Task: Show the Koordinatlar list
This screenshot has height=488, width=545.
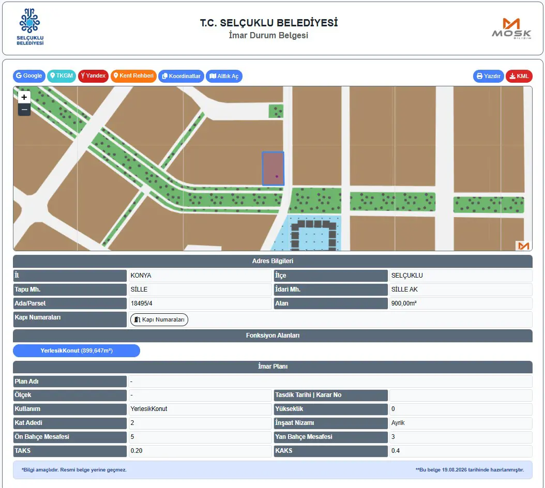Action: [x=181, y=76]
